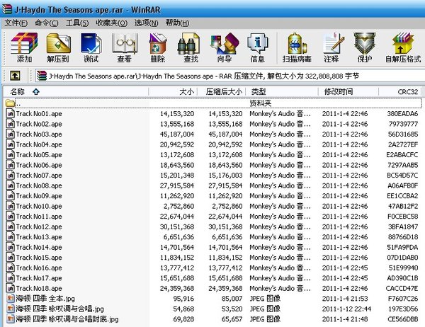
Task: Launch the Wizard (向导) tool
Action: (225, 47)
